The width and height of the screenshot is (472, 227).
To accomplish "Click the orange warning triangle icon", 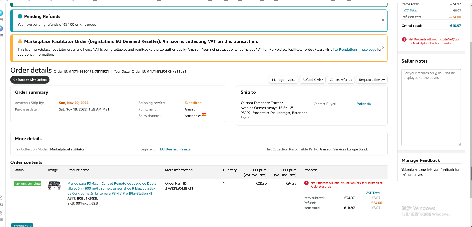I will click(x=20, y=41).
